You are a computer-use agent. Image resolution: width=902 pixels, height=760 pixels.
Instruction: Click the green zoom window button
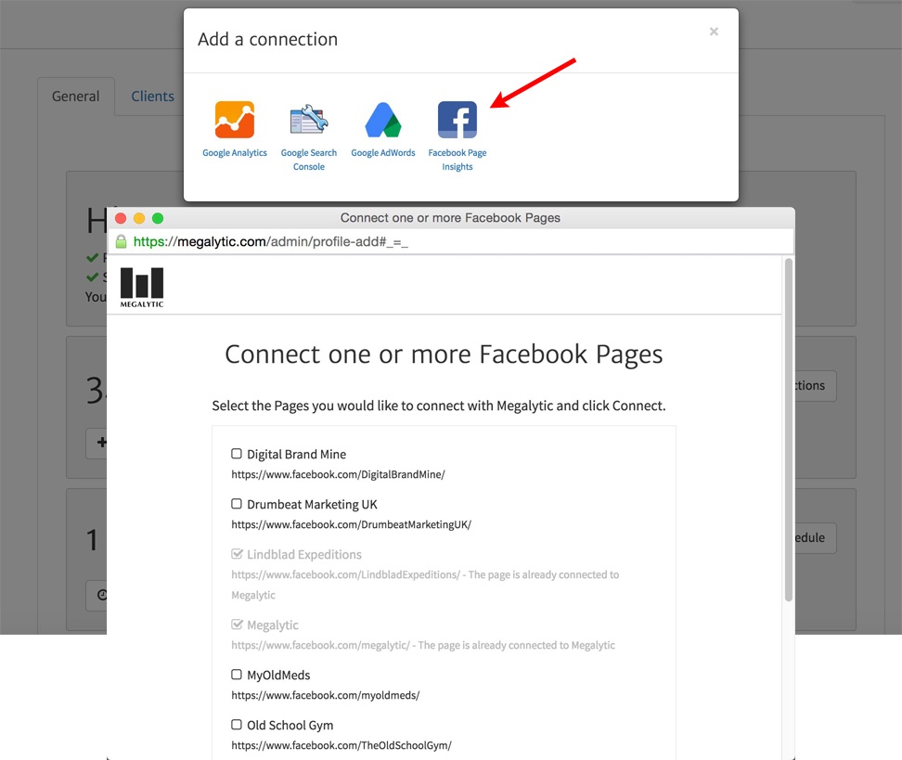pyautogui.click(x=158, y=218)
